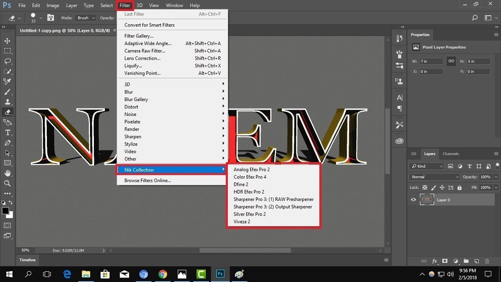Select the Eyedropper tool
Screen dimensions: 501x282
click(7, 81)
